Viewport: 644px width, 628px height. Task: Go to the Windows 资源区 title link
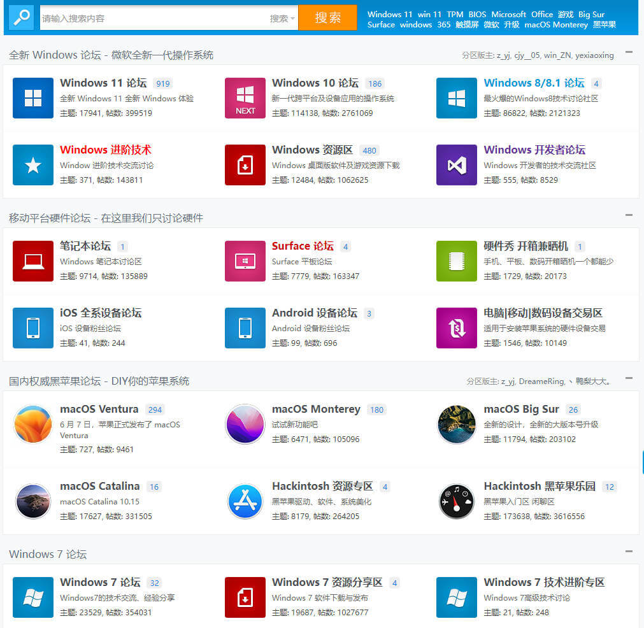click(312, 150)
